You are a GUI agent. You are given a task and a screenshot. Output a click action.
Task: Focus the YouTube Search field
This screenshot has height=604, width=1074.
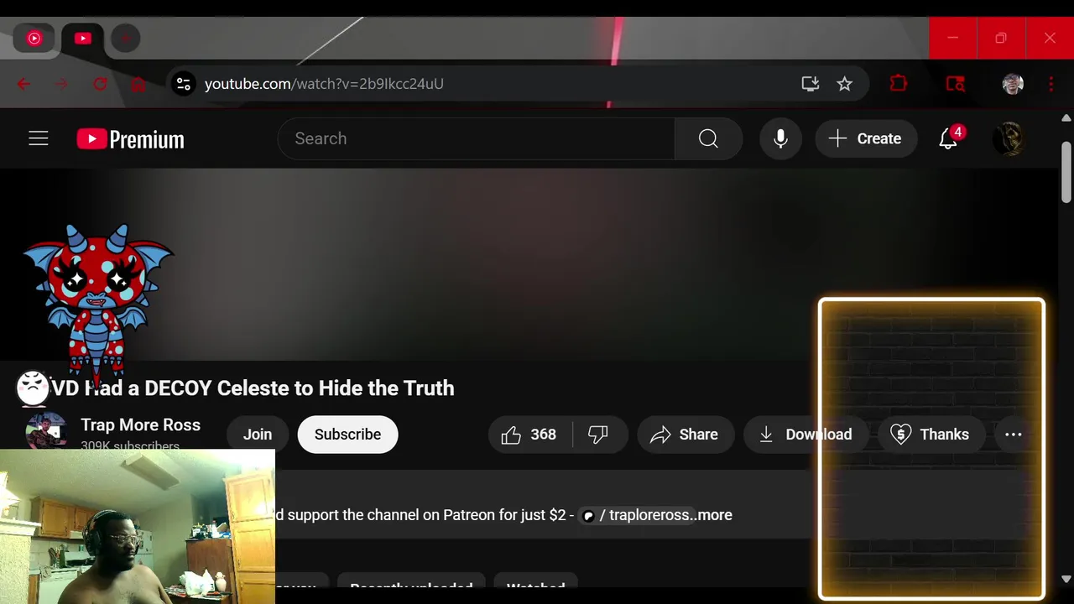coord(476,138)
